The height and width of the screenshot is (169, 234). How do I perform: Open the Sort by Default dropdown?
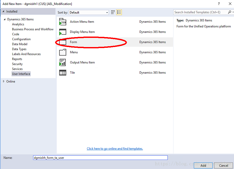coord(89,13)
